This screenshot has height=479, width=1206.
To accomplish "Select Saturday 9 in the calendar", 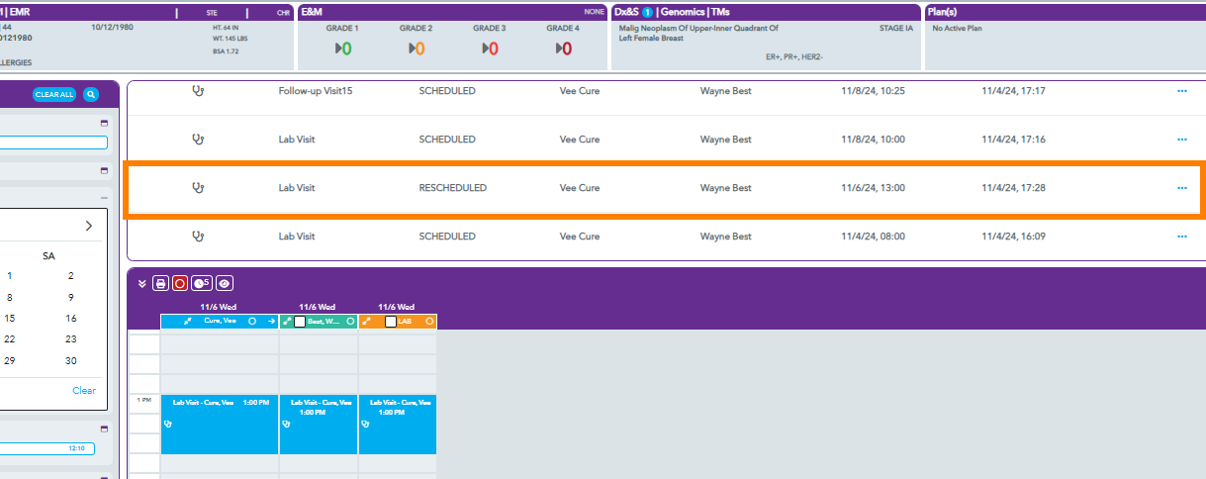I will pyautogui.click(x=70, y=297).
